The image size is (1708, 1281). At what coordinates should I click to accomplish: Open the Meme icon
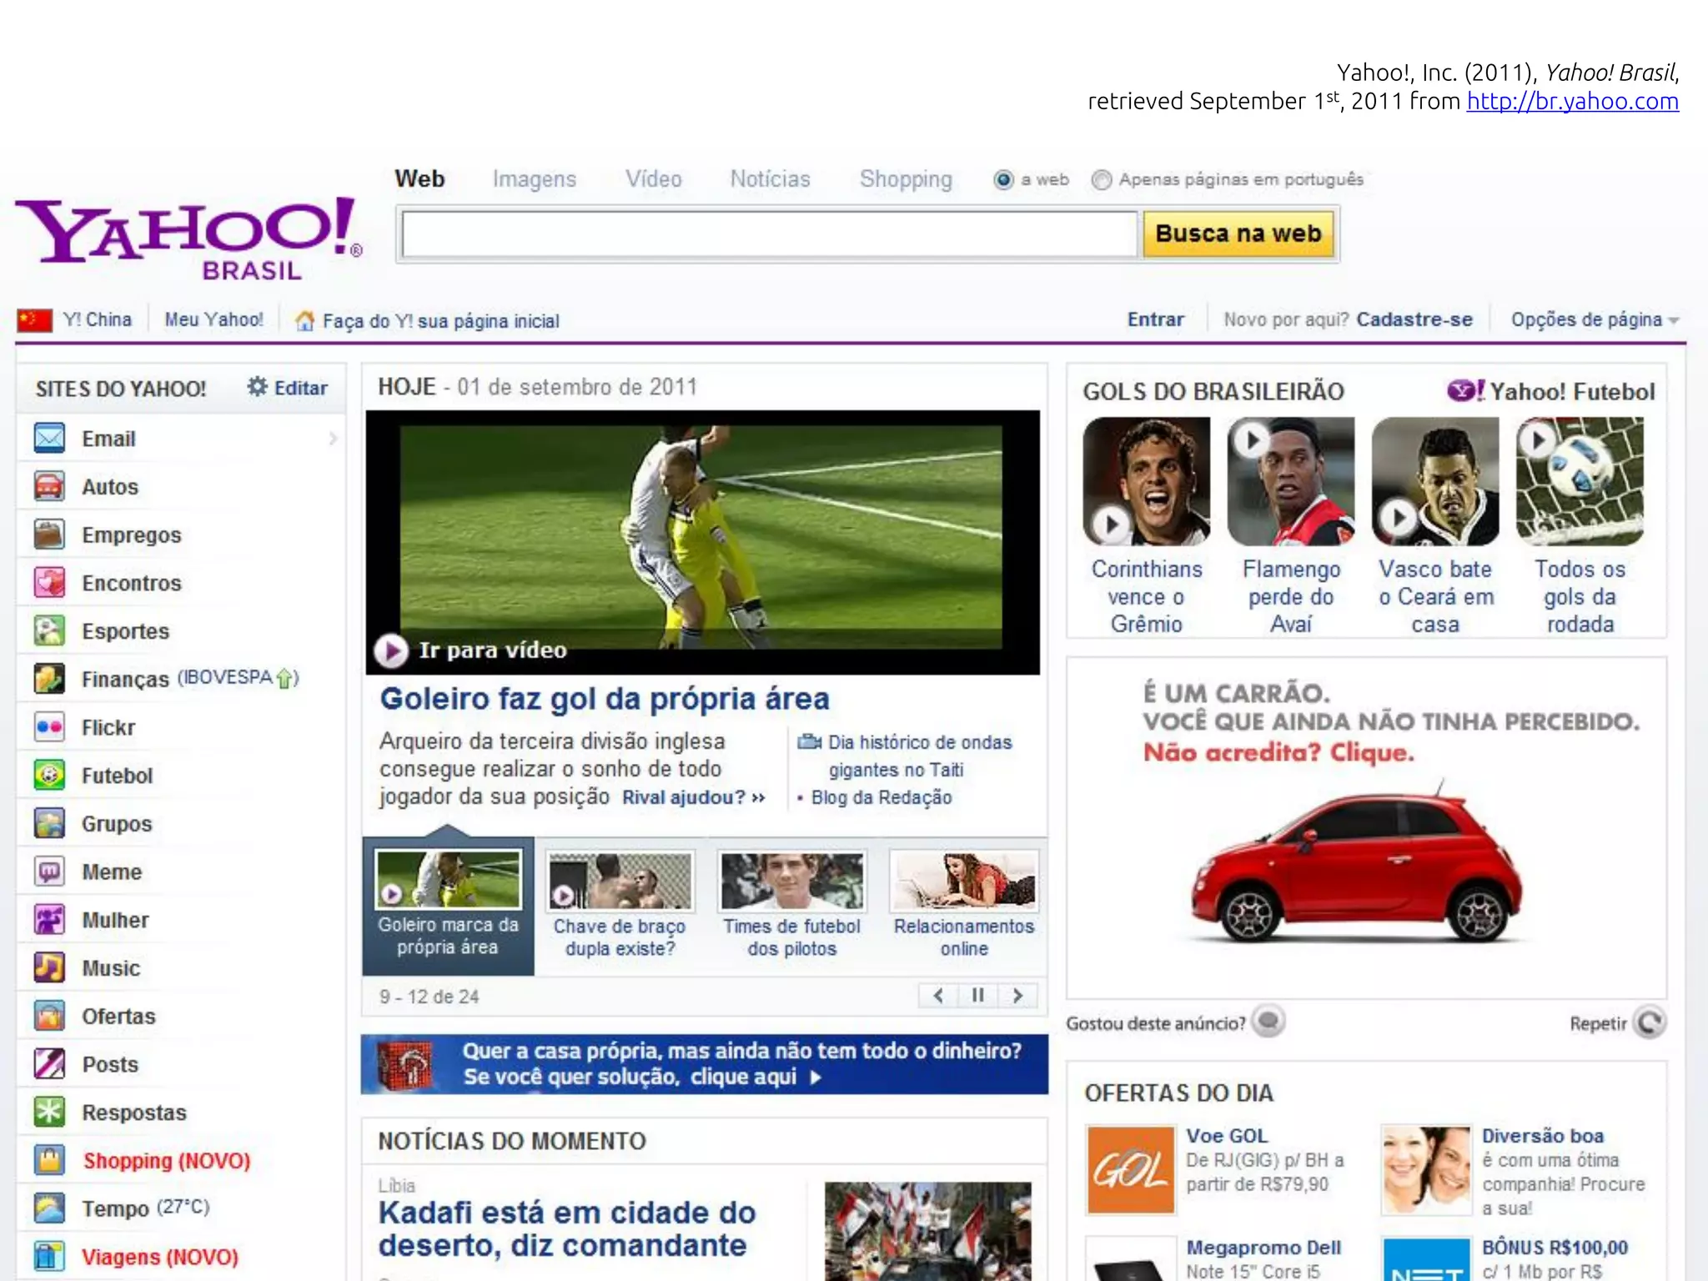49,872
